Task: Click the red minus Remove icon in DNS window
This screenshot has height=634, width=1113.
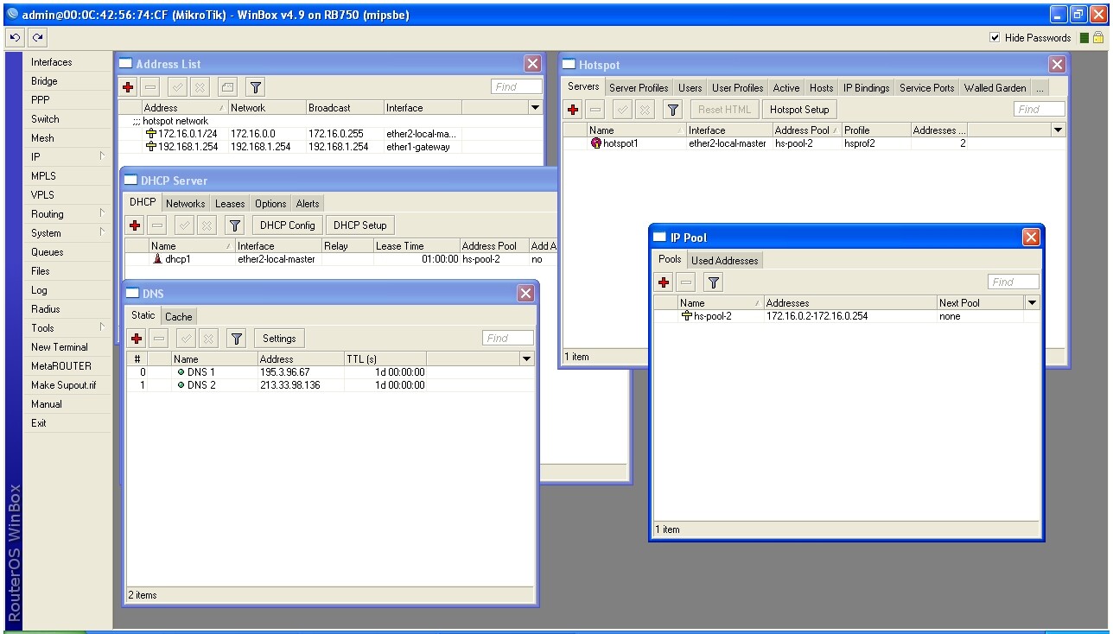Action: point(158,339)
